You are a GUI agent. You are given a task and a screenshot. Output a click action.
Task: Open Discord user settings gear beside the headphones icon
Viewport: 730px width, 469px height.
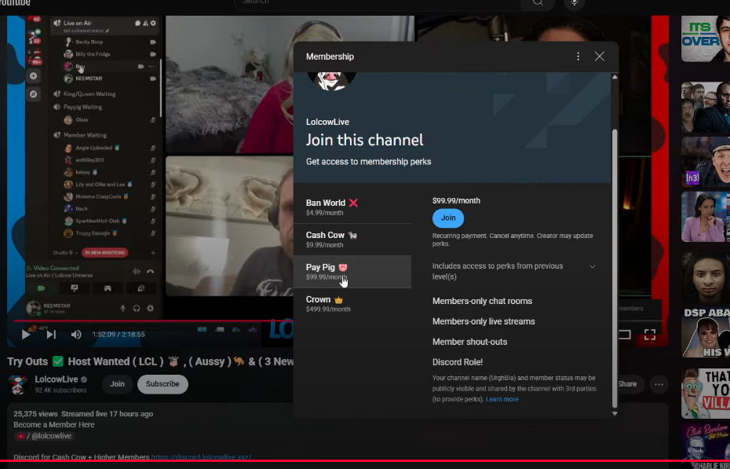(x=151, y=308)
